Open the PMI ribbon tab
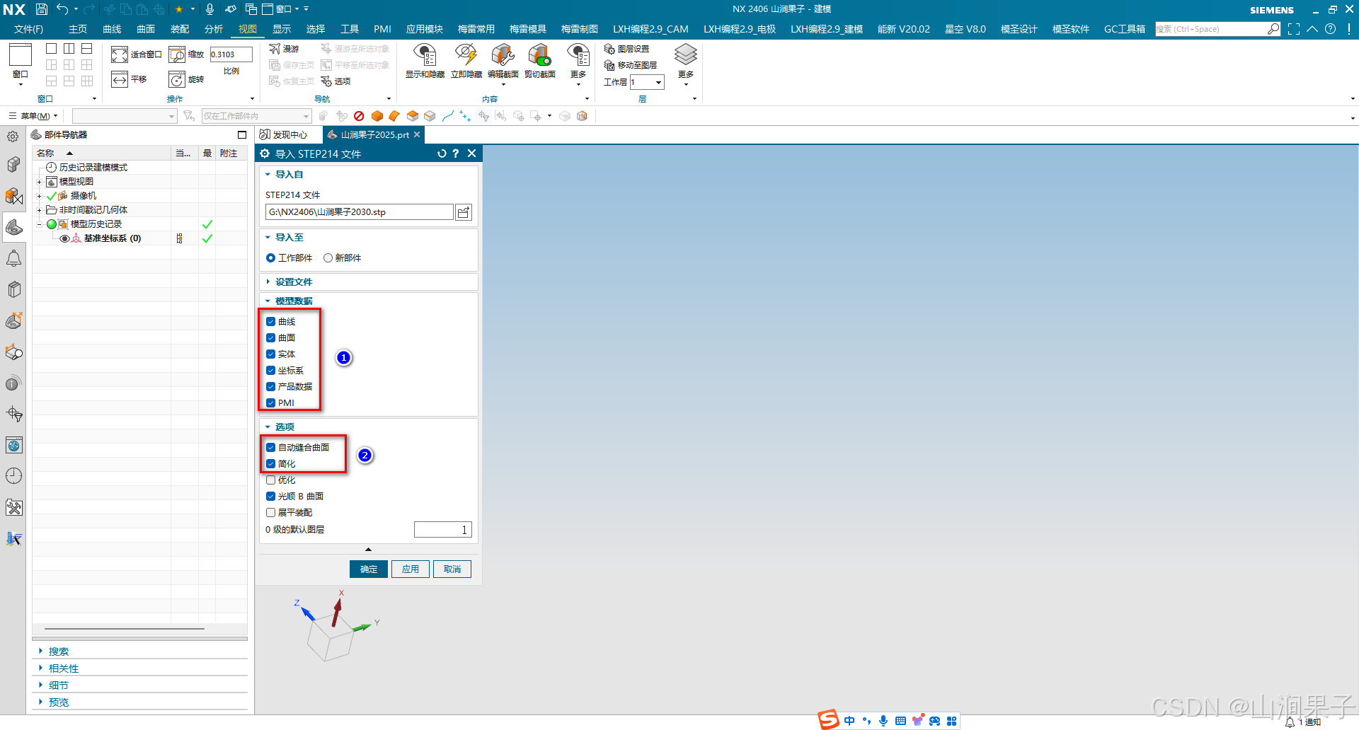1359x730 pixels. coord(382,29)
